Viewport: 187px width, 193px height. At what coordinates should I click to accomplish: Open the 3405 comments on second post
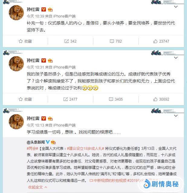click(116, 99)
